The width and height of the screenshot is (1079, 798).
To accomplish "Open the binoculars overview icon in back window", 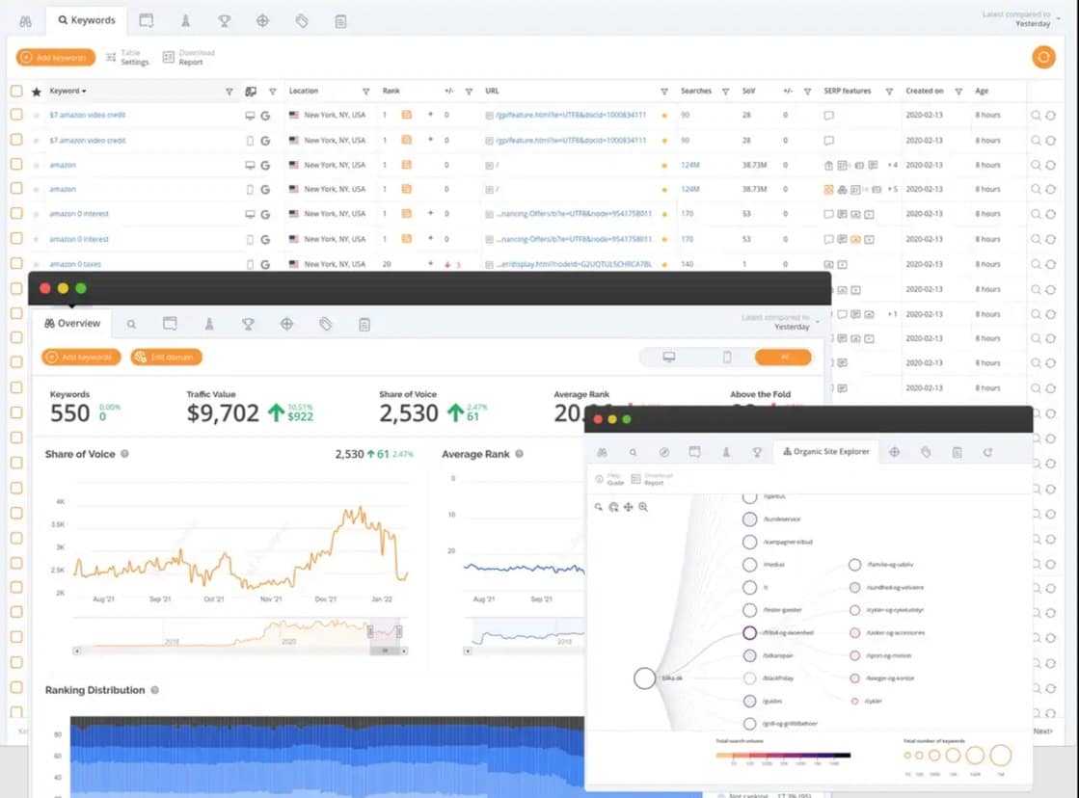I will tap(26, 20).
